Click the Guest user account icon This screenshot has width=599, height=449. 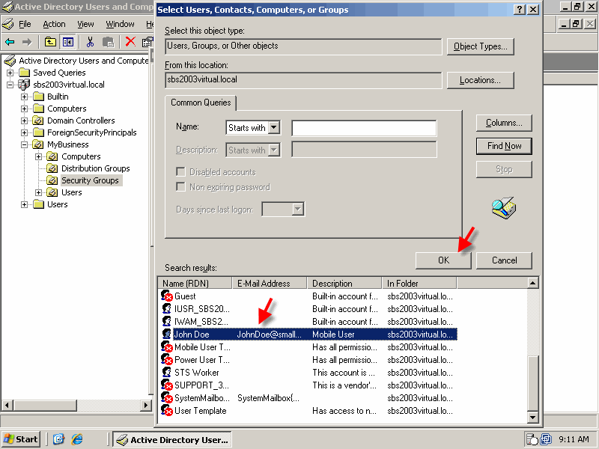(167, 296)
